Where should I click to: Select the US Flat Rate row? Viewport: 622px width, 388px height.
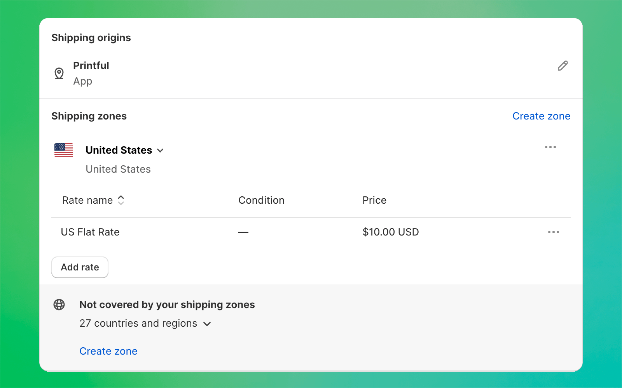pyautogui.click(x=90, y=232)
